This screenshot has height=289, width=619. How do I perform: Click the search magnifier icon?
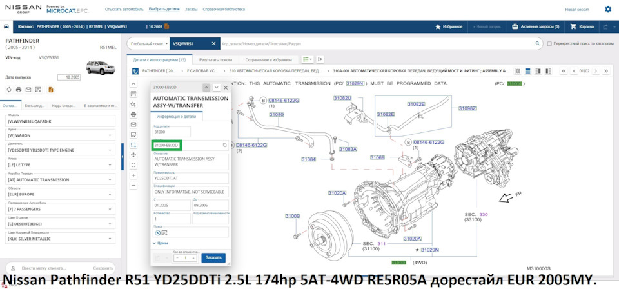[537, 43]
